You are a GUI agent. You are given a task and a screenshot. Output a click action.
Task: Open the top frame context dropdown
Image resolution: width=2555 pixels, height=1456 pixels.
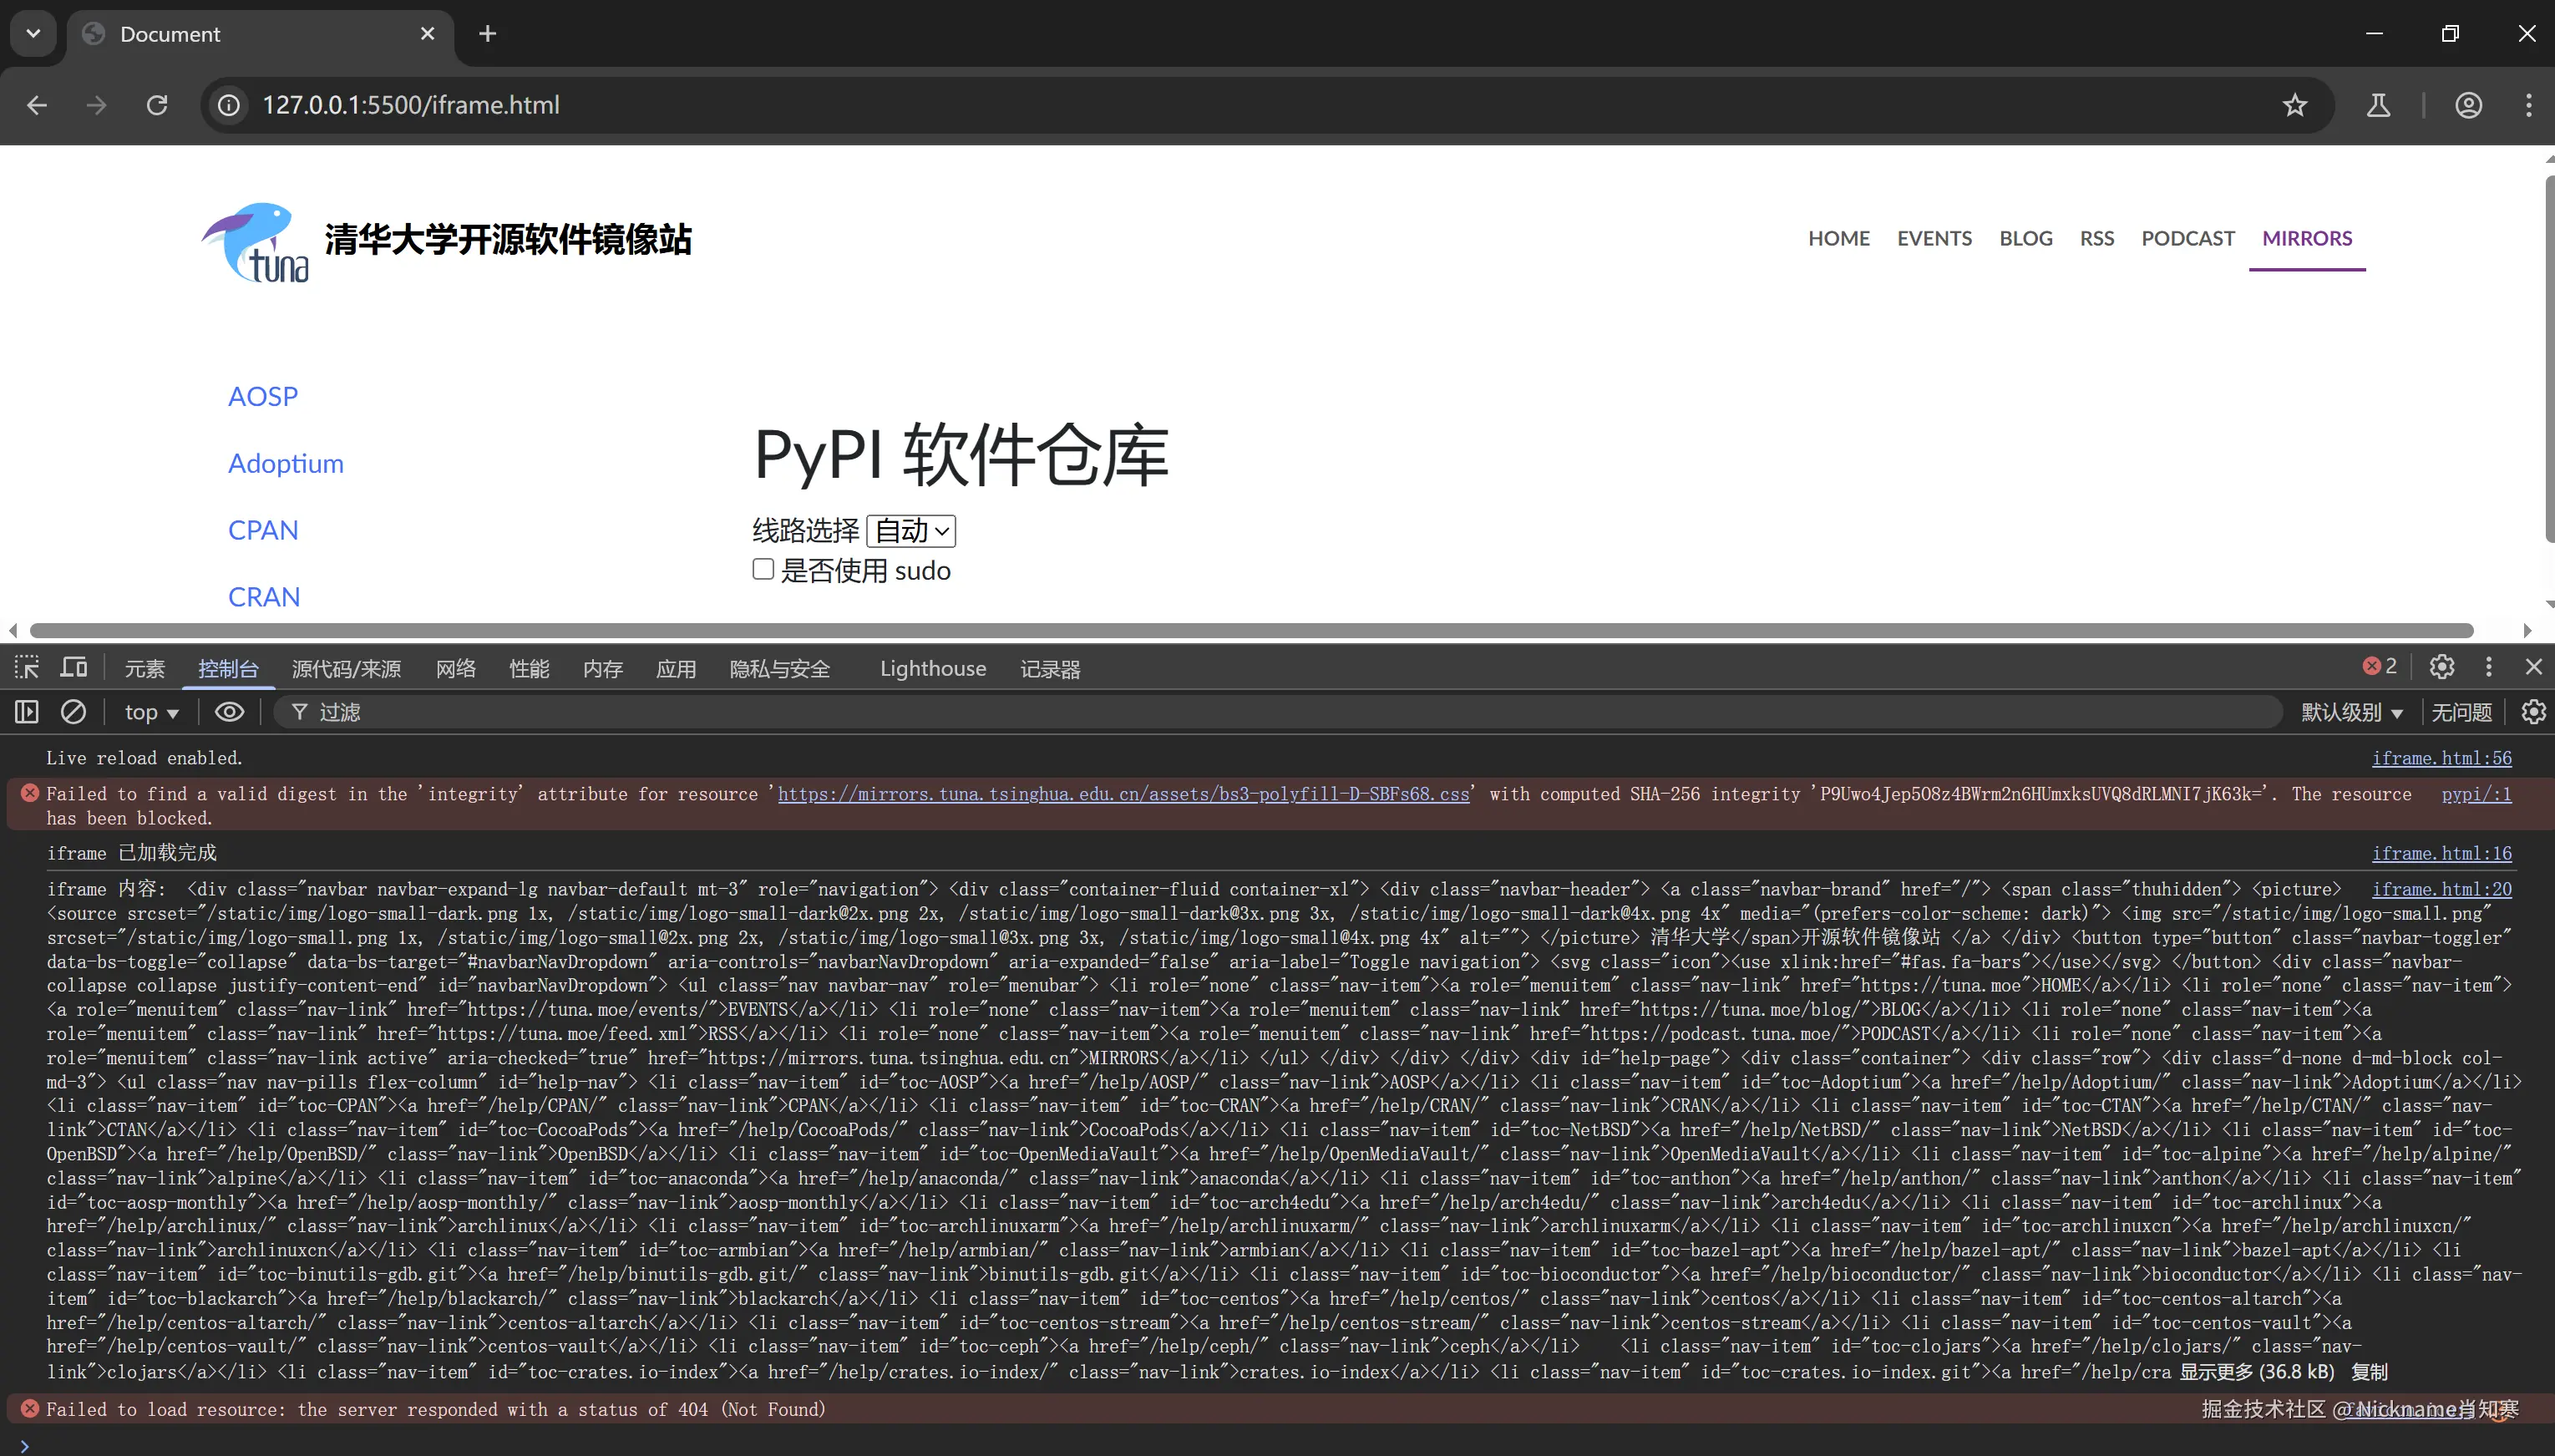152,712
